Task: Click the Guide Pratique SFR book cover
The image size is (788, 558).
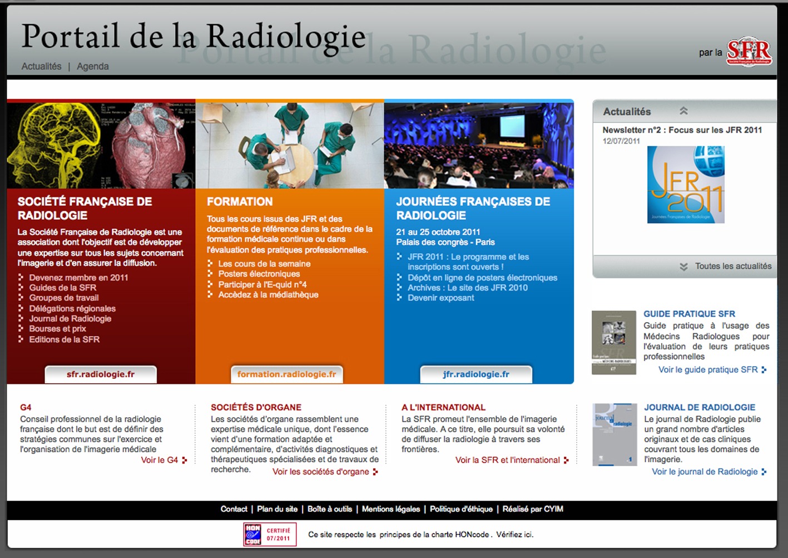Action: (613, 342)
